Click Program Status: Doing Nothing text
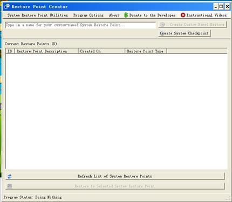 [32, 197]
